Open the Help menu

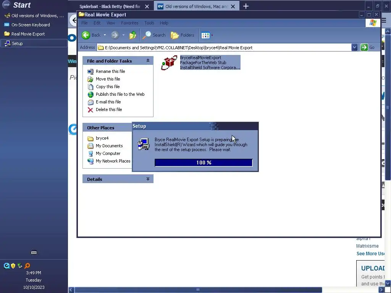[x=164, y=23]
